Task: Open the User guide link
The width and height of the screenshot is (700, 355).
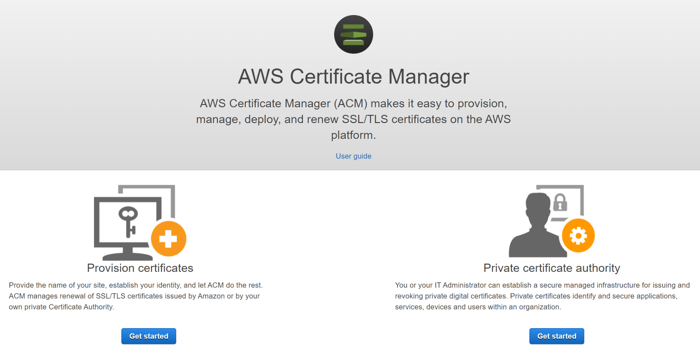Action: (353, 156)
